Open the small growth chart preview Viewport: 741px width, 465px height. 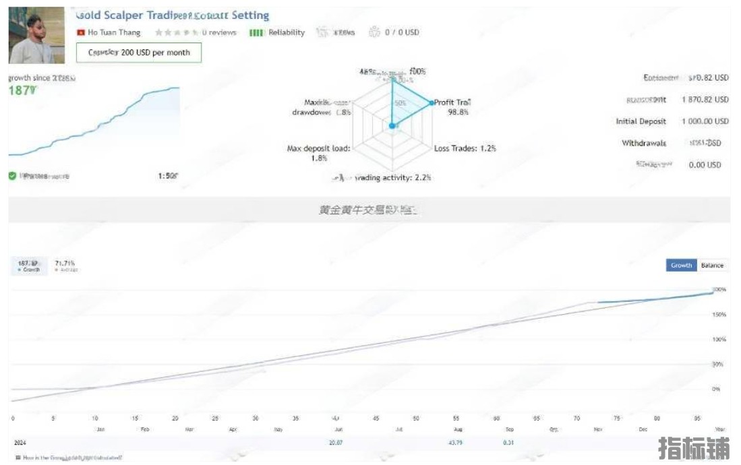(94, 121)
